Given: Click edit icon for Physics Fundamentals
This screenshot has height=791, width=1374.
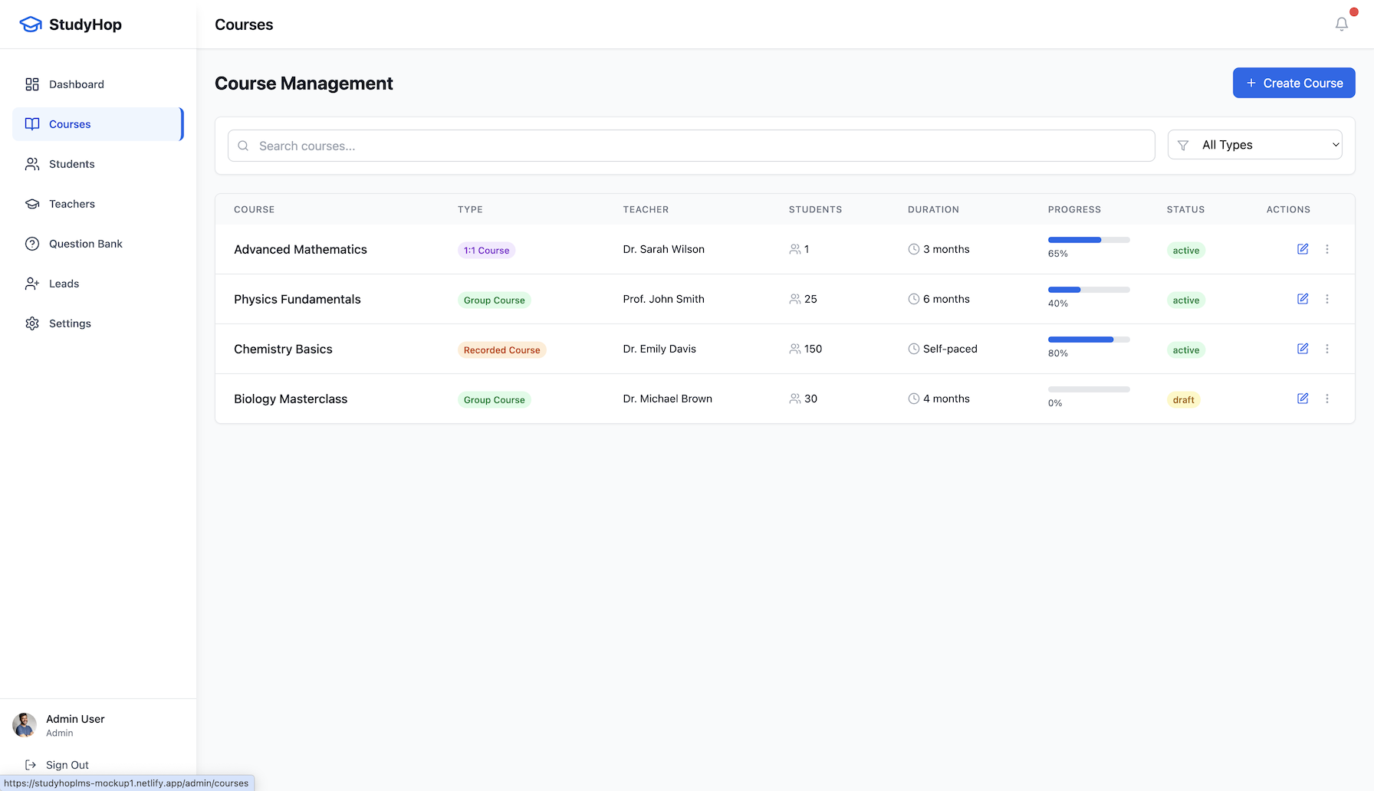Looking at the screenshot, I should pyautogui.click(x=1302, y=299).
